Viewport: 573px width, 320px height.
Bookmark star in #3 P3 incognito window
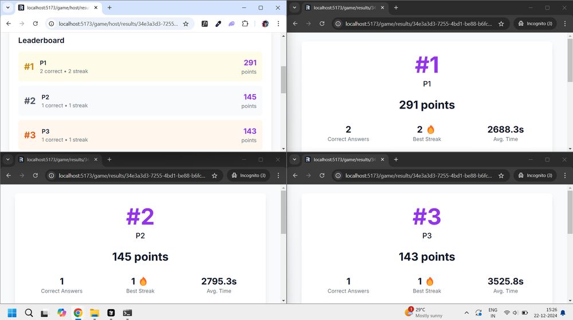(x=501, y=175)
